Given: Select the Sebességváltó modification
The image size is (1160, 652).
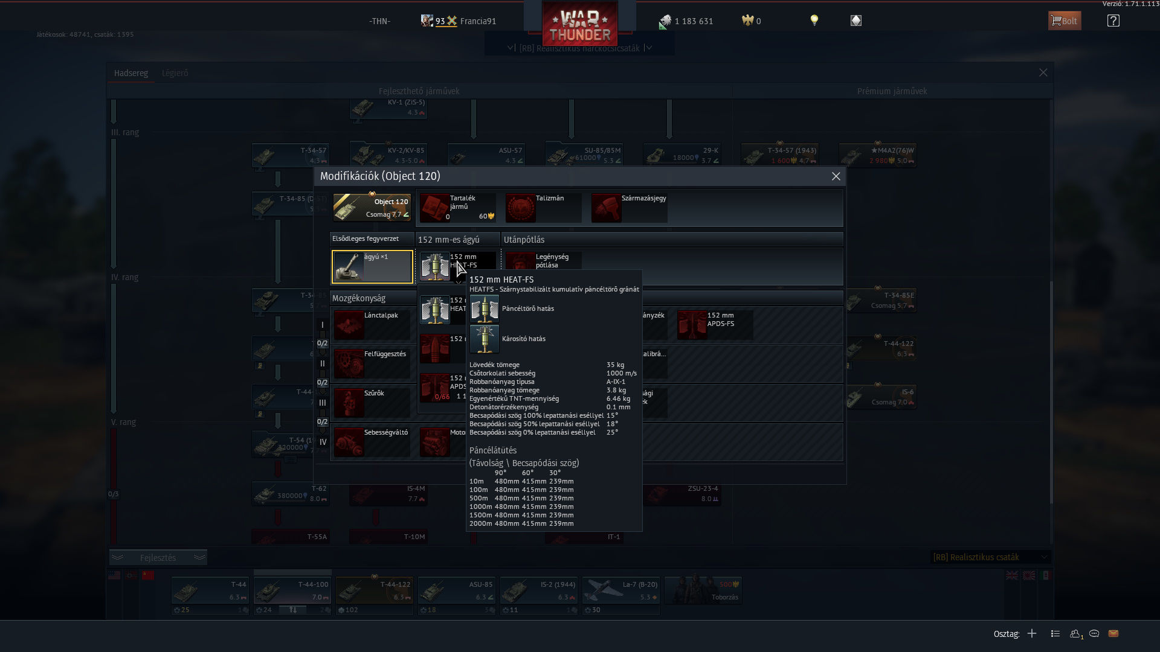Looking at the screenshot, I should coord(372,443).
